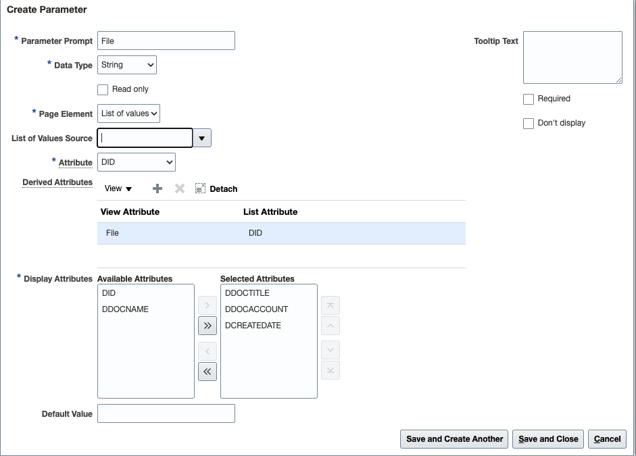Enable the Read only checkbox
Viewport: 636px width, 456px height.
pyautogui.click(x=103, y=90)
